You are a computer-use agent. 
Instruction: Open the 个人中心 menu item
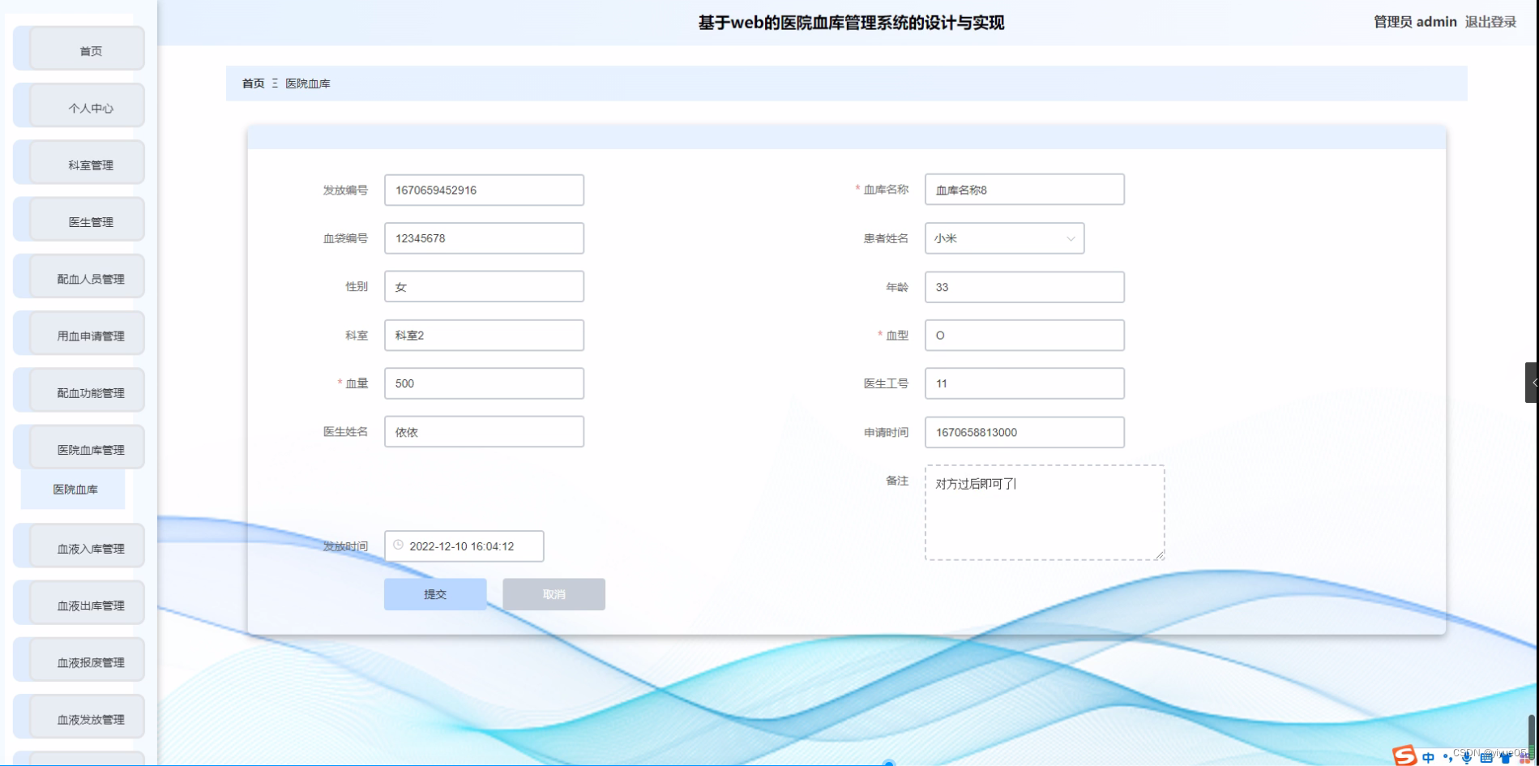click(x=90, y=106)
